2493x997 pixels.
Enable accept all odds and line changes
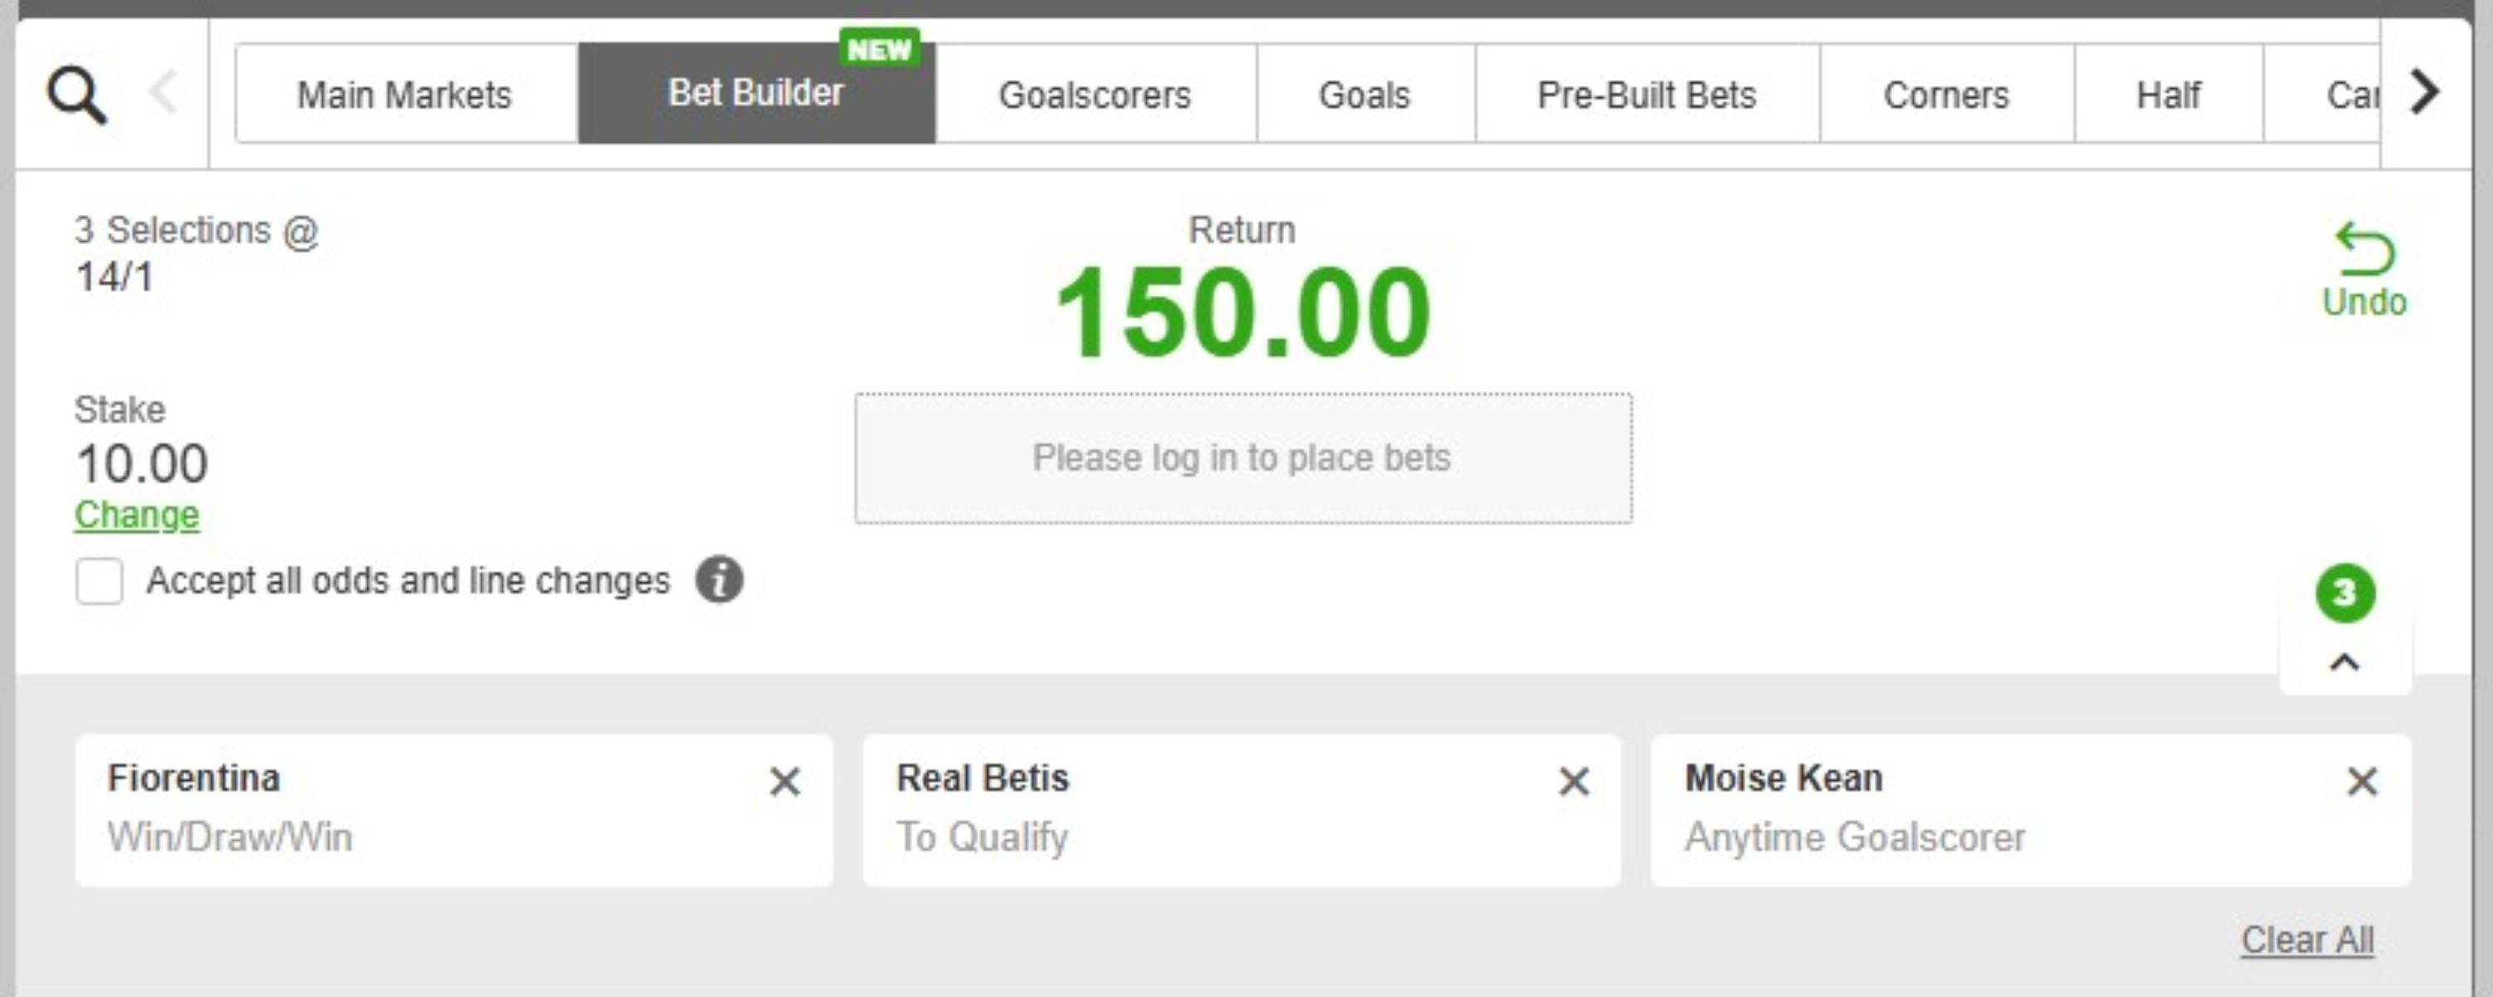tap(100, 581)
